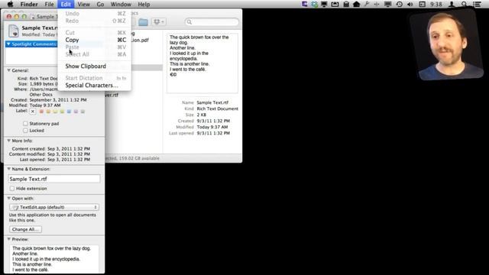Open the Go menu

tap(100, 4)
